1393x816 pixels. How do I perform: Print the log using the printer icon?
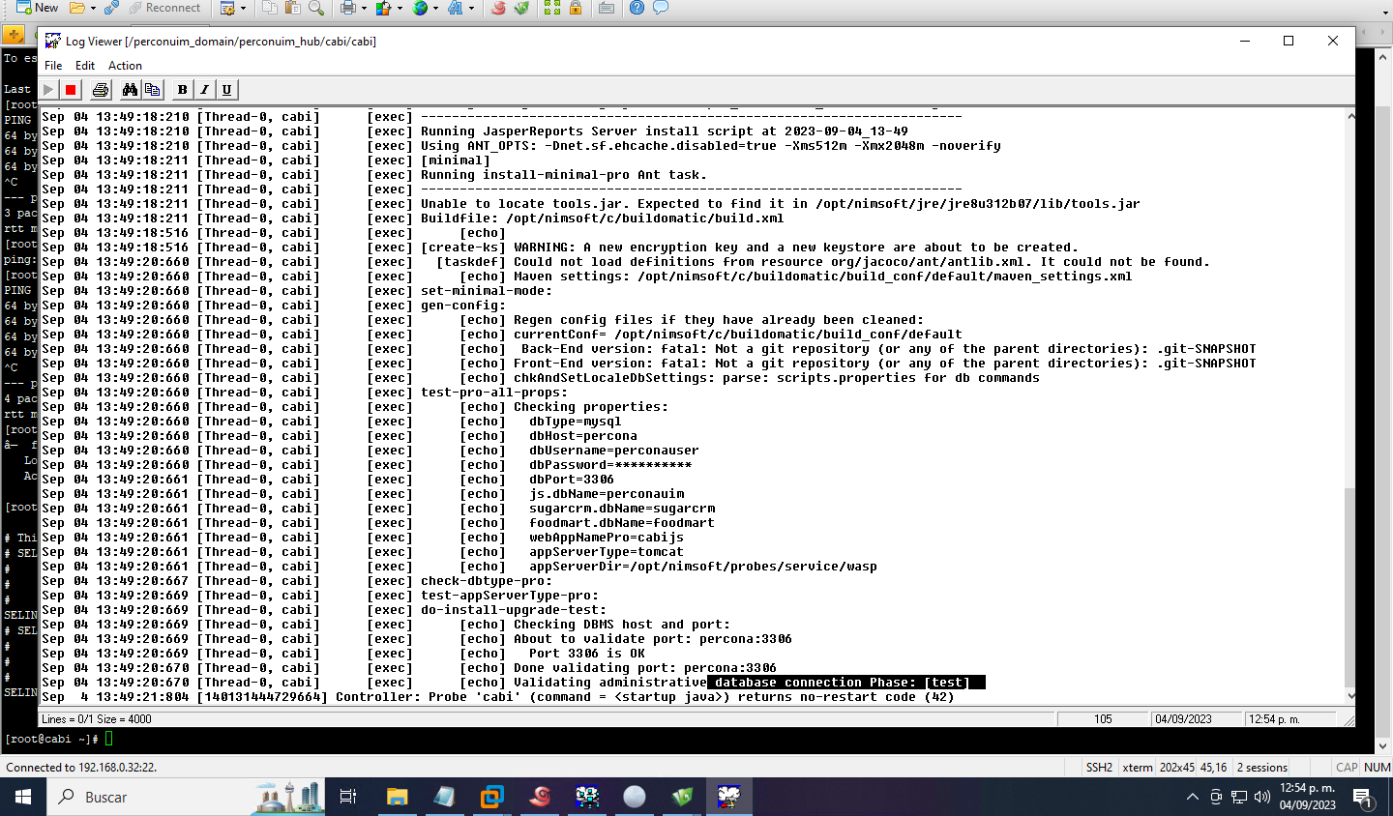(101, 89)
